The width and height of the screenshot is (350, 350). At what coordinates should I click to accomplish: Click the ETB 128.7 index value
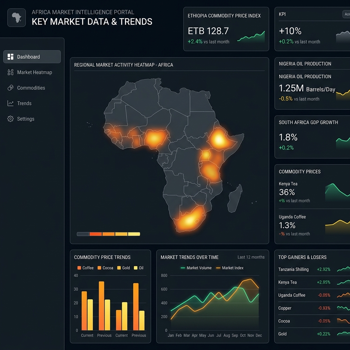point(208,31)
